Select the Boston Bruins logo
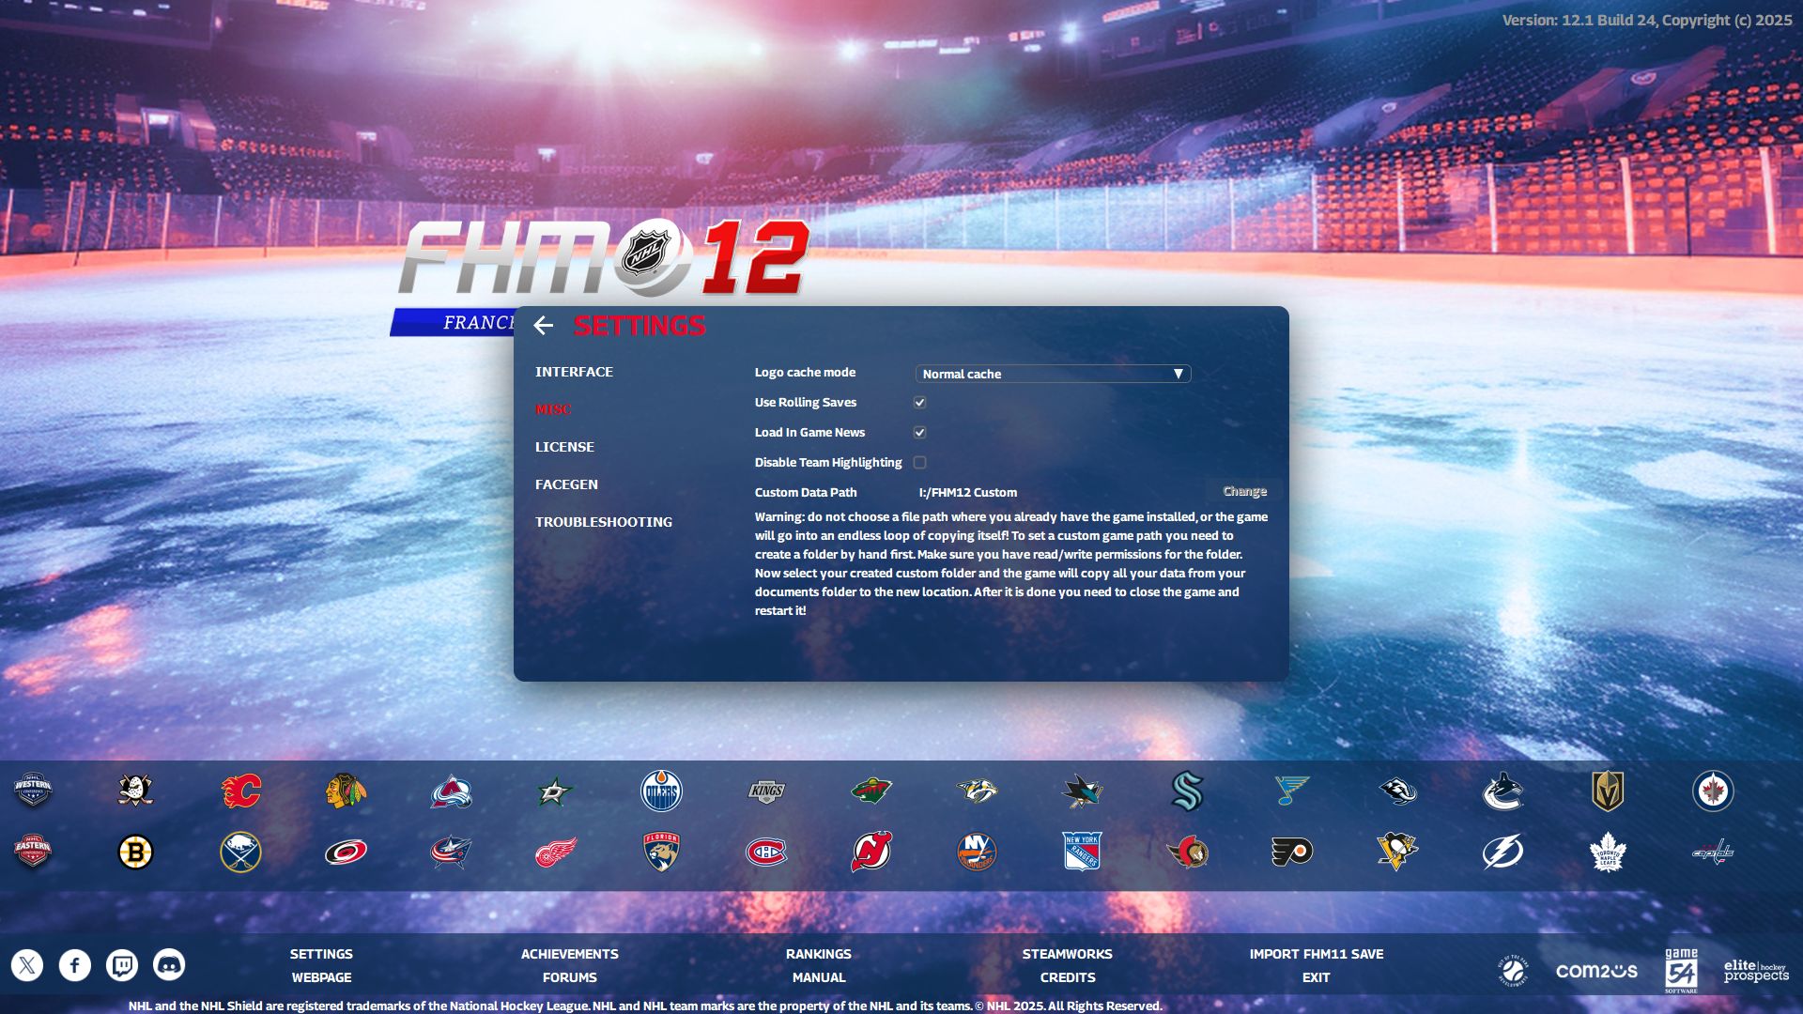Viewport: 1803px width, 1014px height. (135, 853)
